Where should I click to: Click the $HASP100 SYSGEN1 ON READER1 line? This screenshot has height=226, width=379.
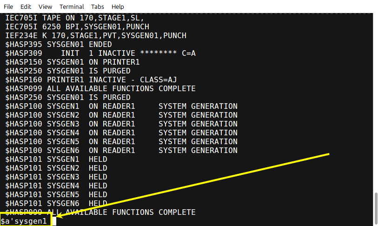click(121, 106)
